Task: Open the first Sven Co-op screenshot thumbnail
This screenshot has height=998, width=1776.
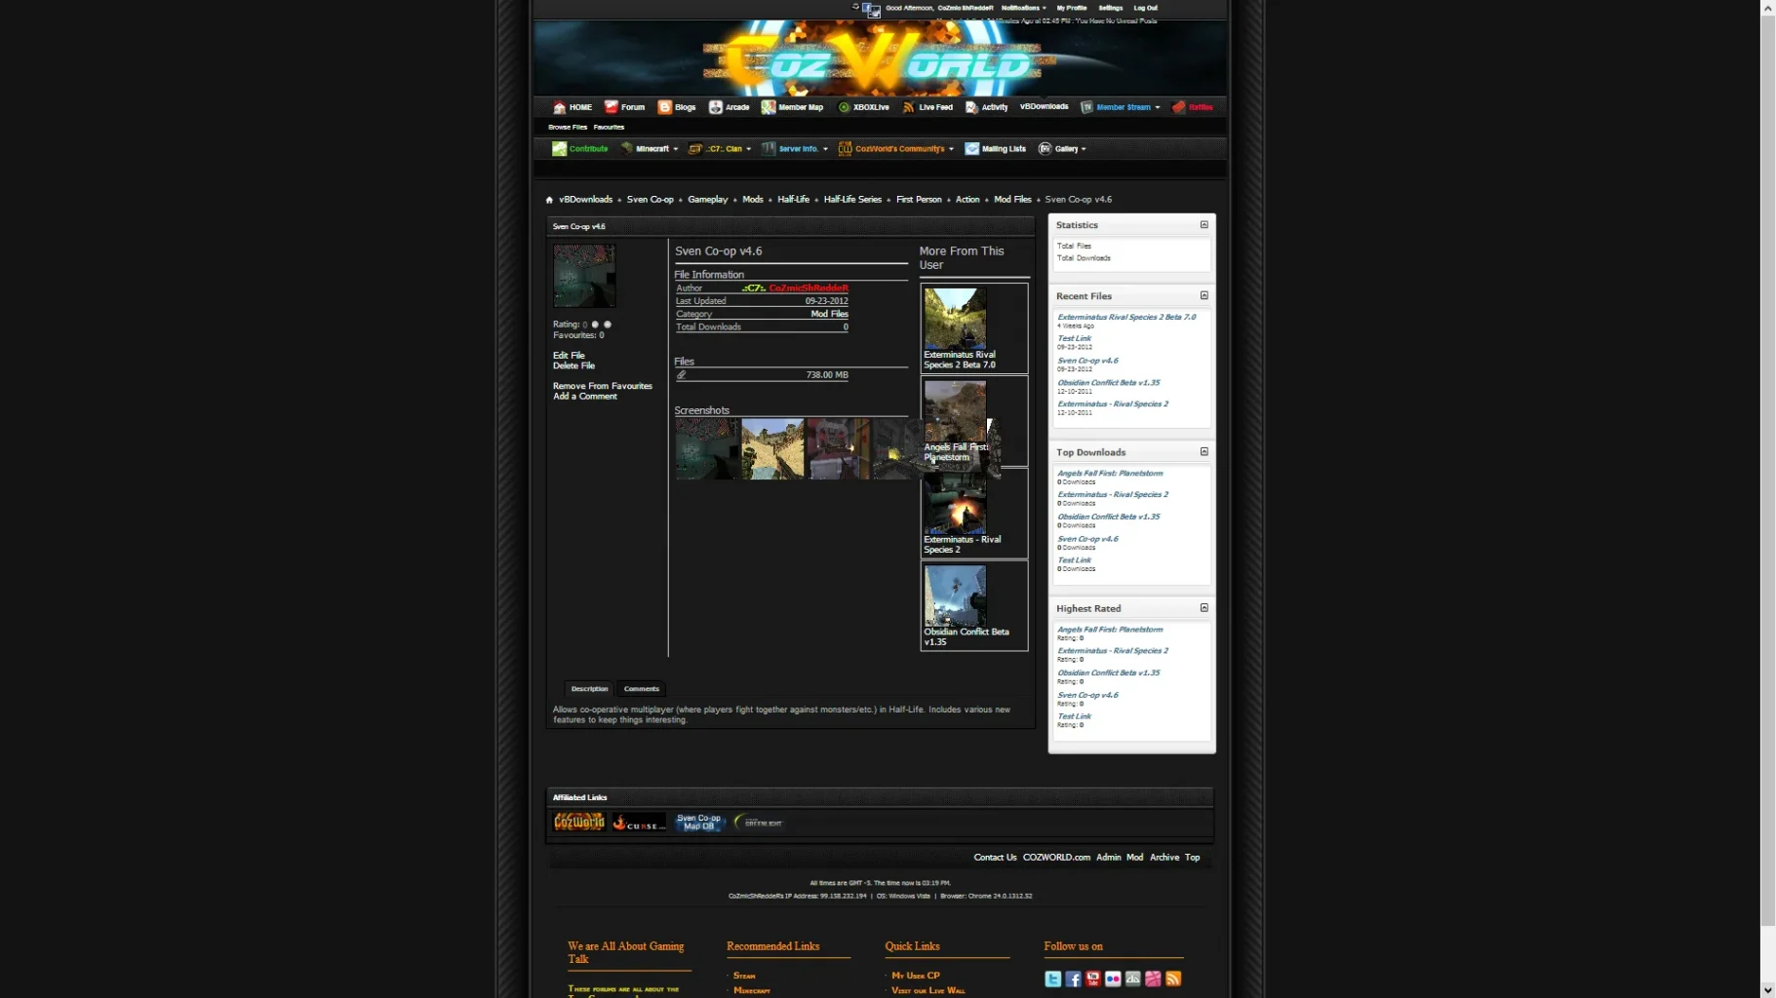Action: (x=707, y=449)
